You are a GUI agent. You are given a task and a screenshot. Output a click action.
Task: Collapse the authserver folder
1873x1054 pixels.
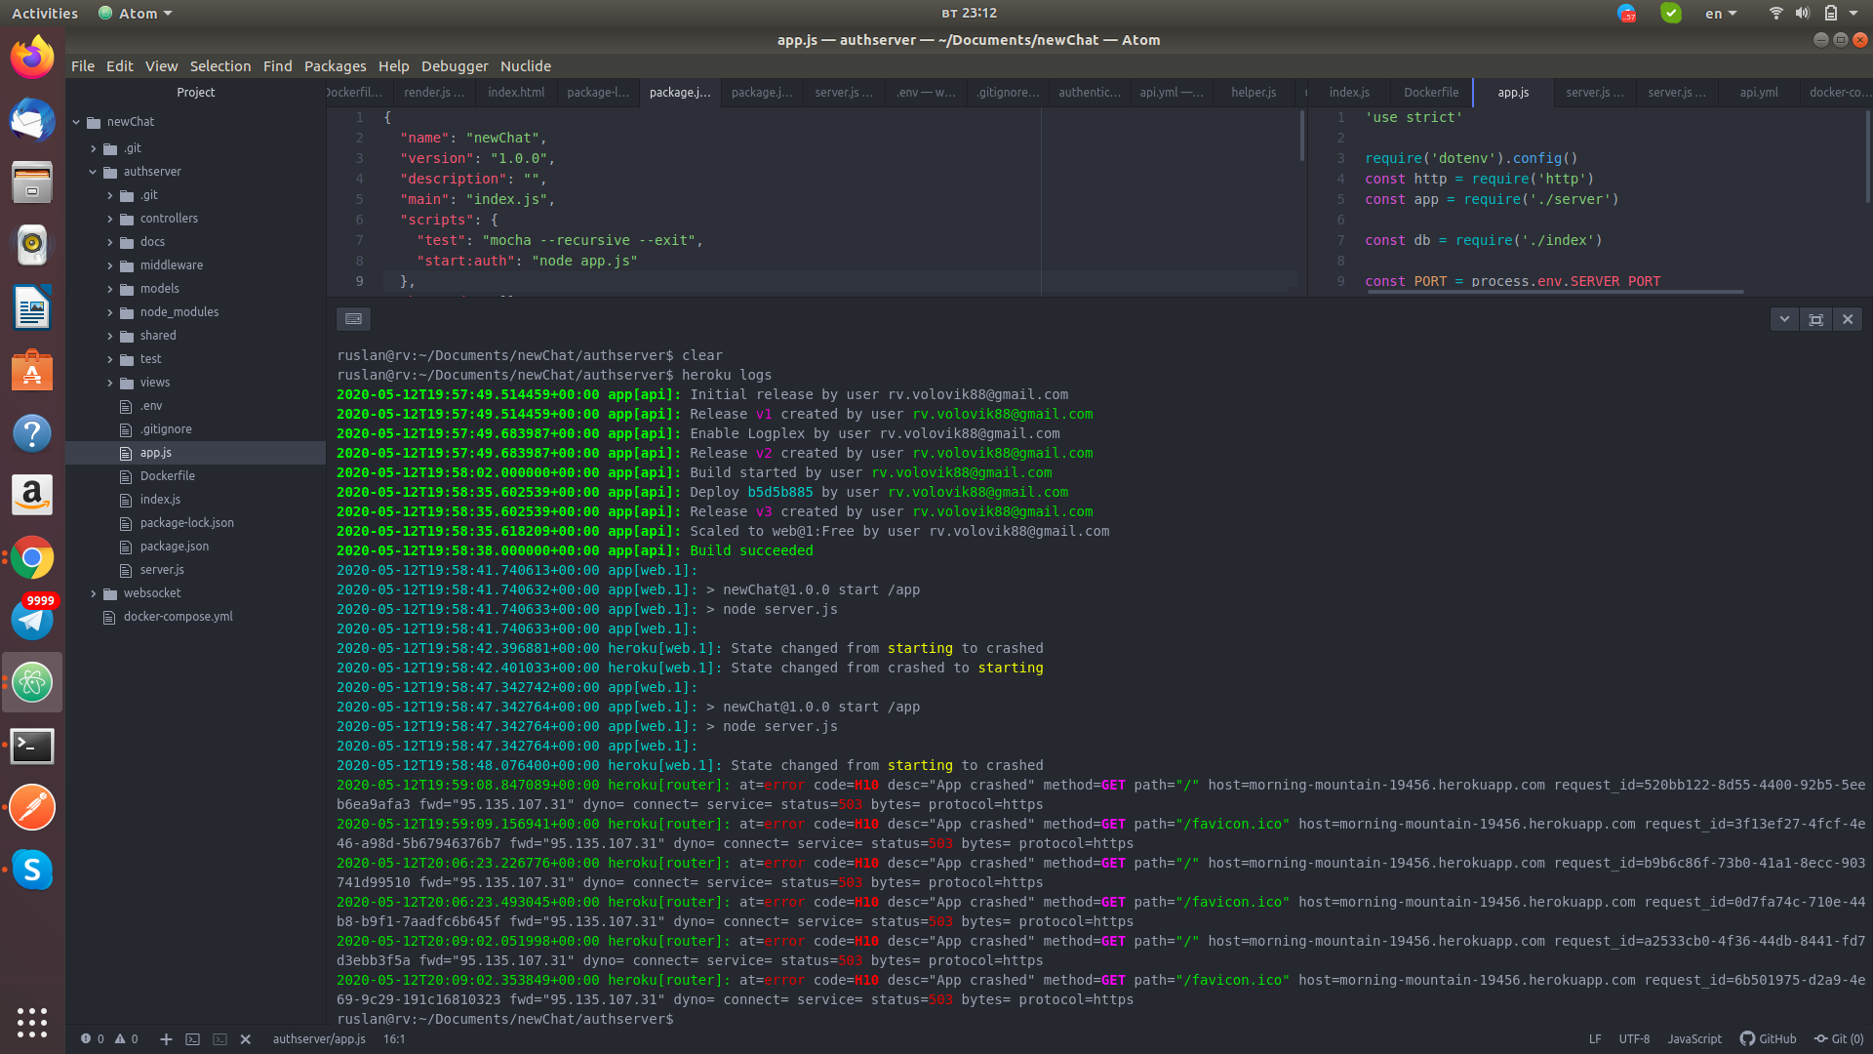click(x=93, y=172)
